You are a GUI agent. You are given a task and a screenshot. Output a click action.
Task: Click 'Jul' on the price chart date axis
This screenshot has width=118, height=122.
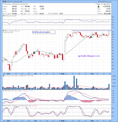pyautogui.click(x=35, y=74)
